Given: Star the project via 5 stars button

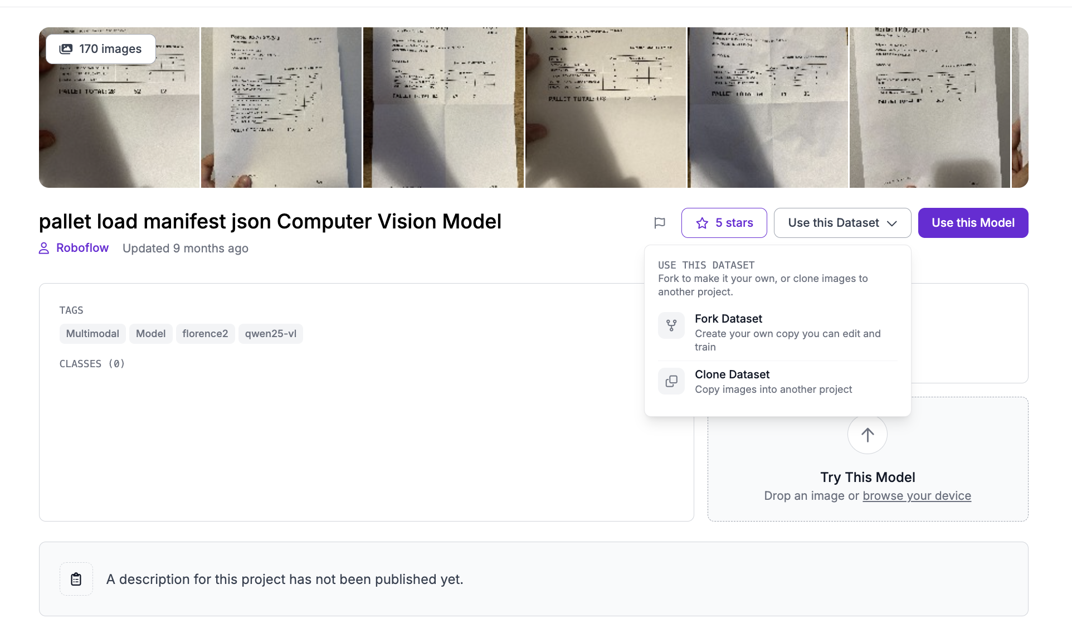Looking at the screenshot, I should (x=724, y=223).
